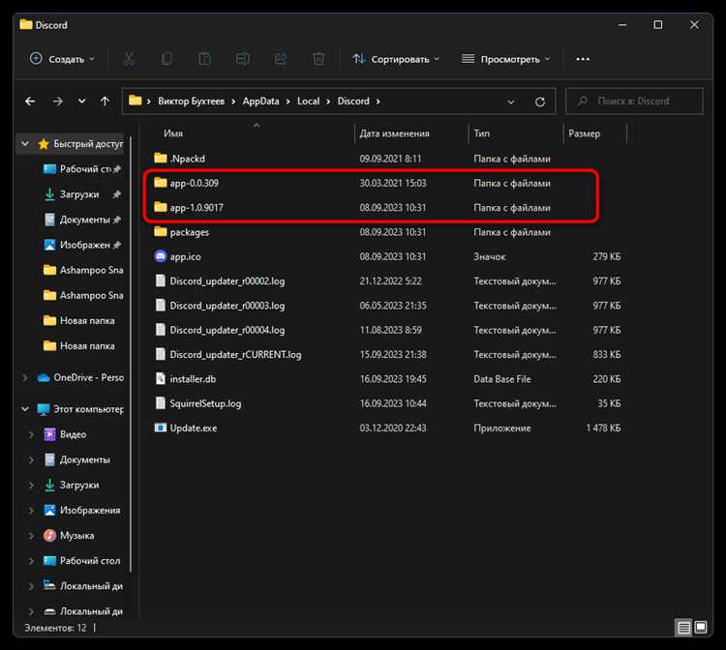Go forward with the right arrow
Viewport: 726px width, 650px height.
[57, 102]
